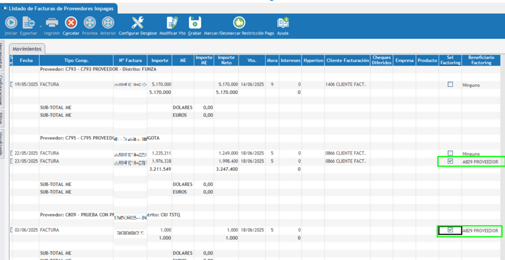The height and width of the screenshot is (260, 505).
Task: Click the Grabar save icon
Action: [195, 23]
